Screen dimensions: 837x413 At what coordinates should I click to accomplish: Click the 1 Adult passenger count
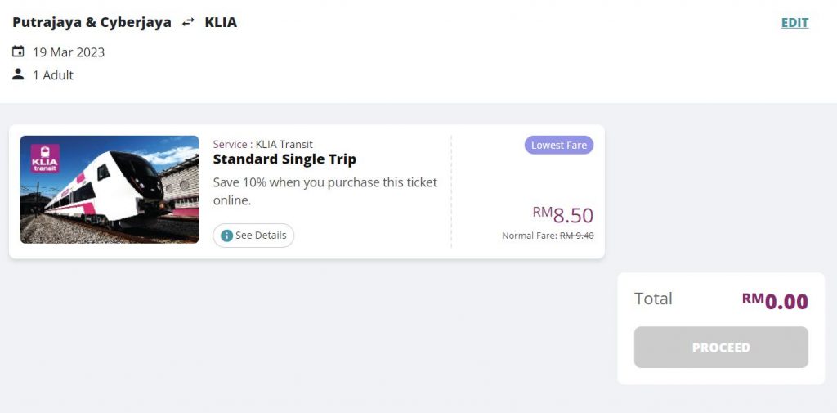pos(53,75)
